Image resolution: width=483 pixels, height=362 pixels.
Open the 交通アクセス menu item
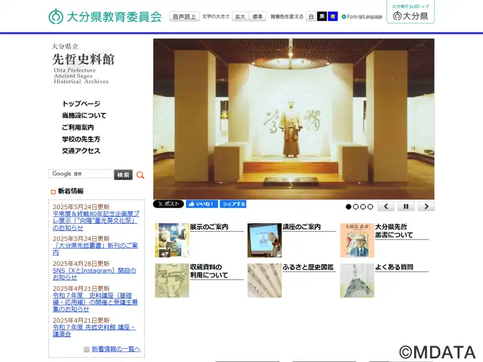pos(81,151)
